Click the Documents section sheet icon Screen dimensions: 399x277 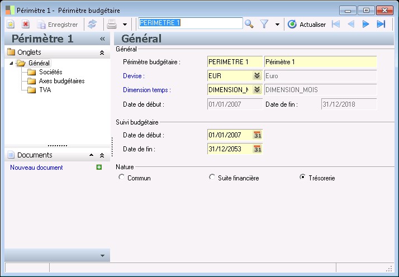pos(11,155)
